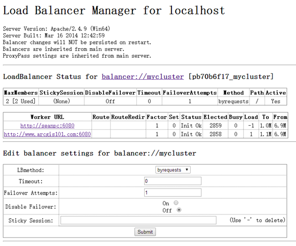The image size is (296, 246).
Task: Click the "Worker URL" column header
Action: point(48,117)
